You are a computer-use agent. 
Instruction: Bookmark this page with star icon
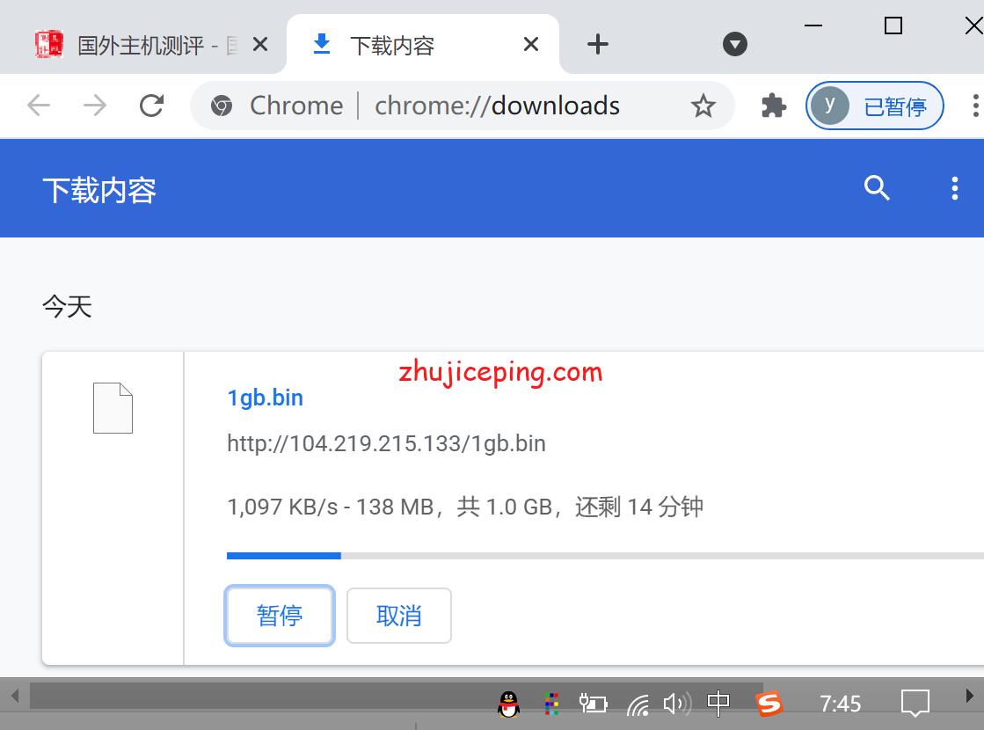(x=703, y=106)
